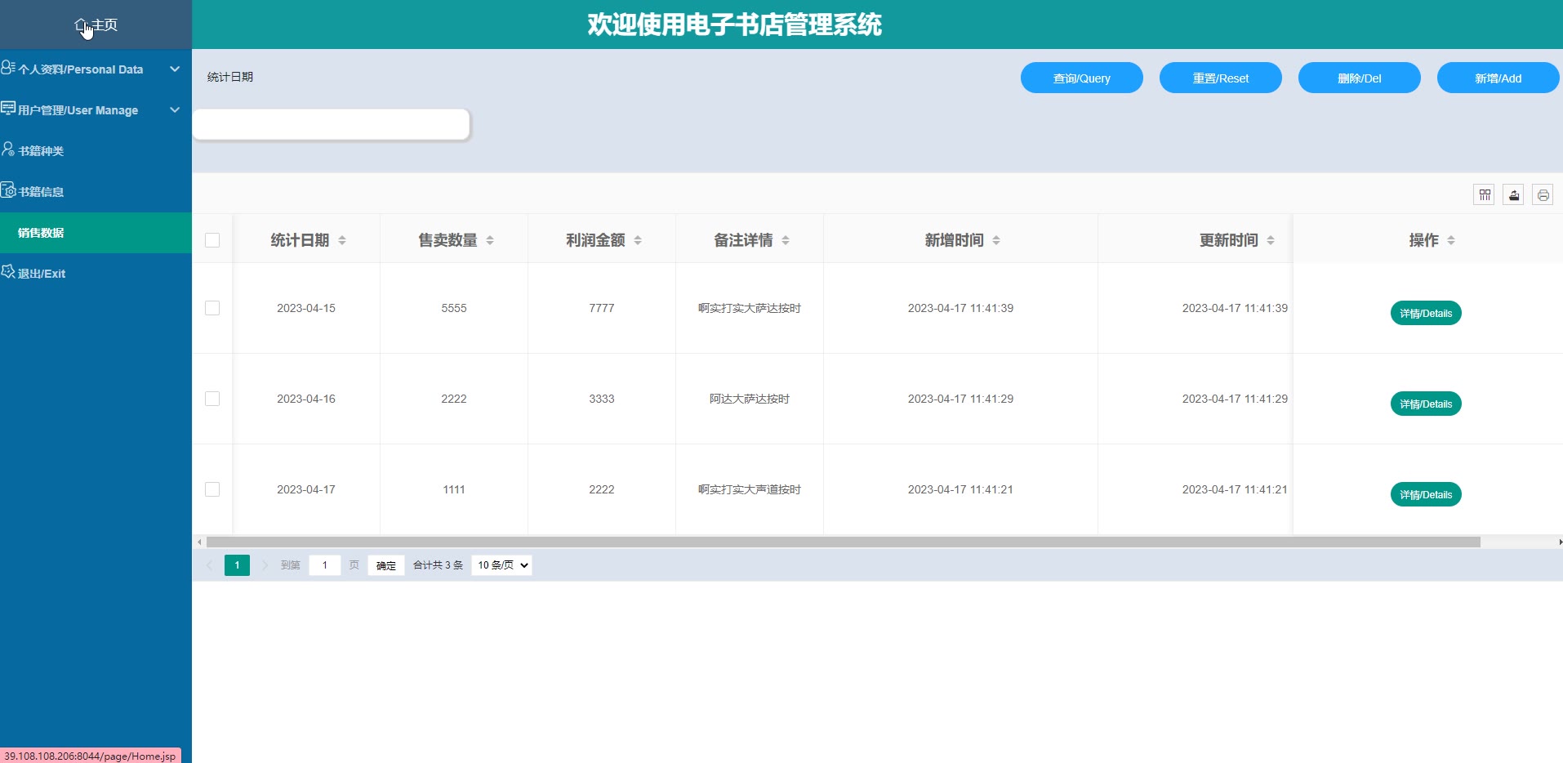Image resolution: width=1563 pixels, height=763 pixels.
Task: Click the 合计共 3 条 total text
Action: pos(438,565)
